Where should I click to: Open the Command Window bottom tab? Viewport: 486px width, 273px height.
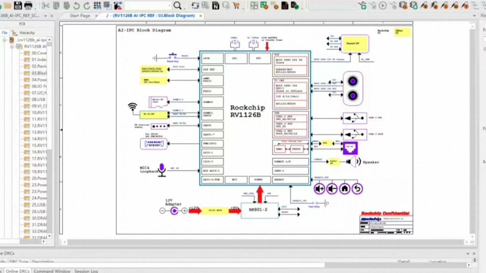tap(52, 271)
